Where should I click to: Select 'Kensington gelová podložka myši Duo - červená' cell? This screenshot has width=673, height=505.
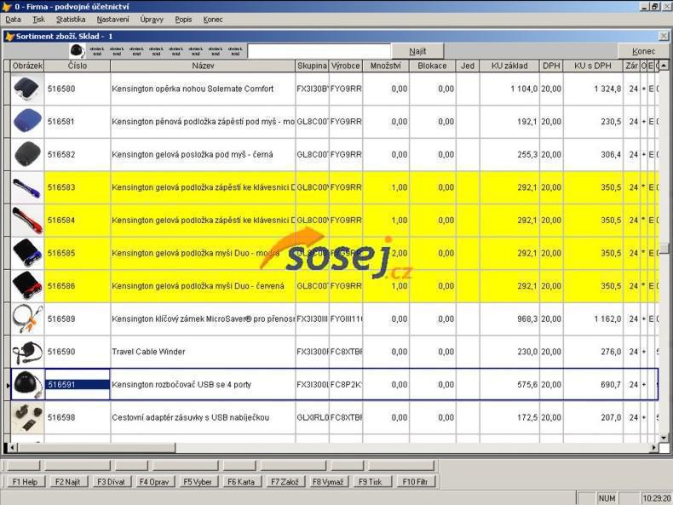tap(203, 286)
